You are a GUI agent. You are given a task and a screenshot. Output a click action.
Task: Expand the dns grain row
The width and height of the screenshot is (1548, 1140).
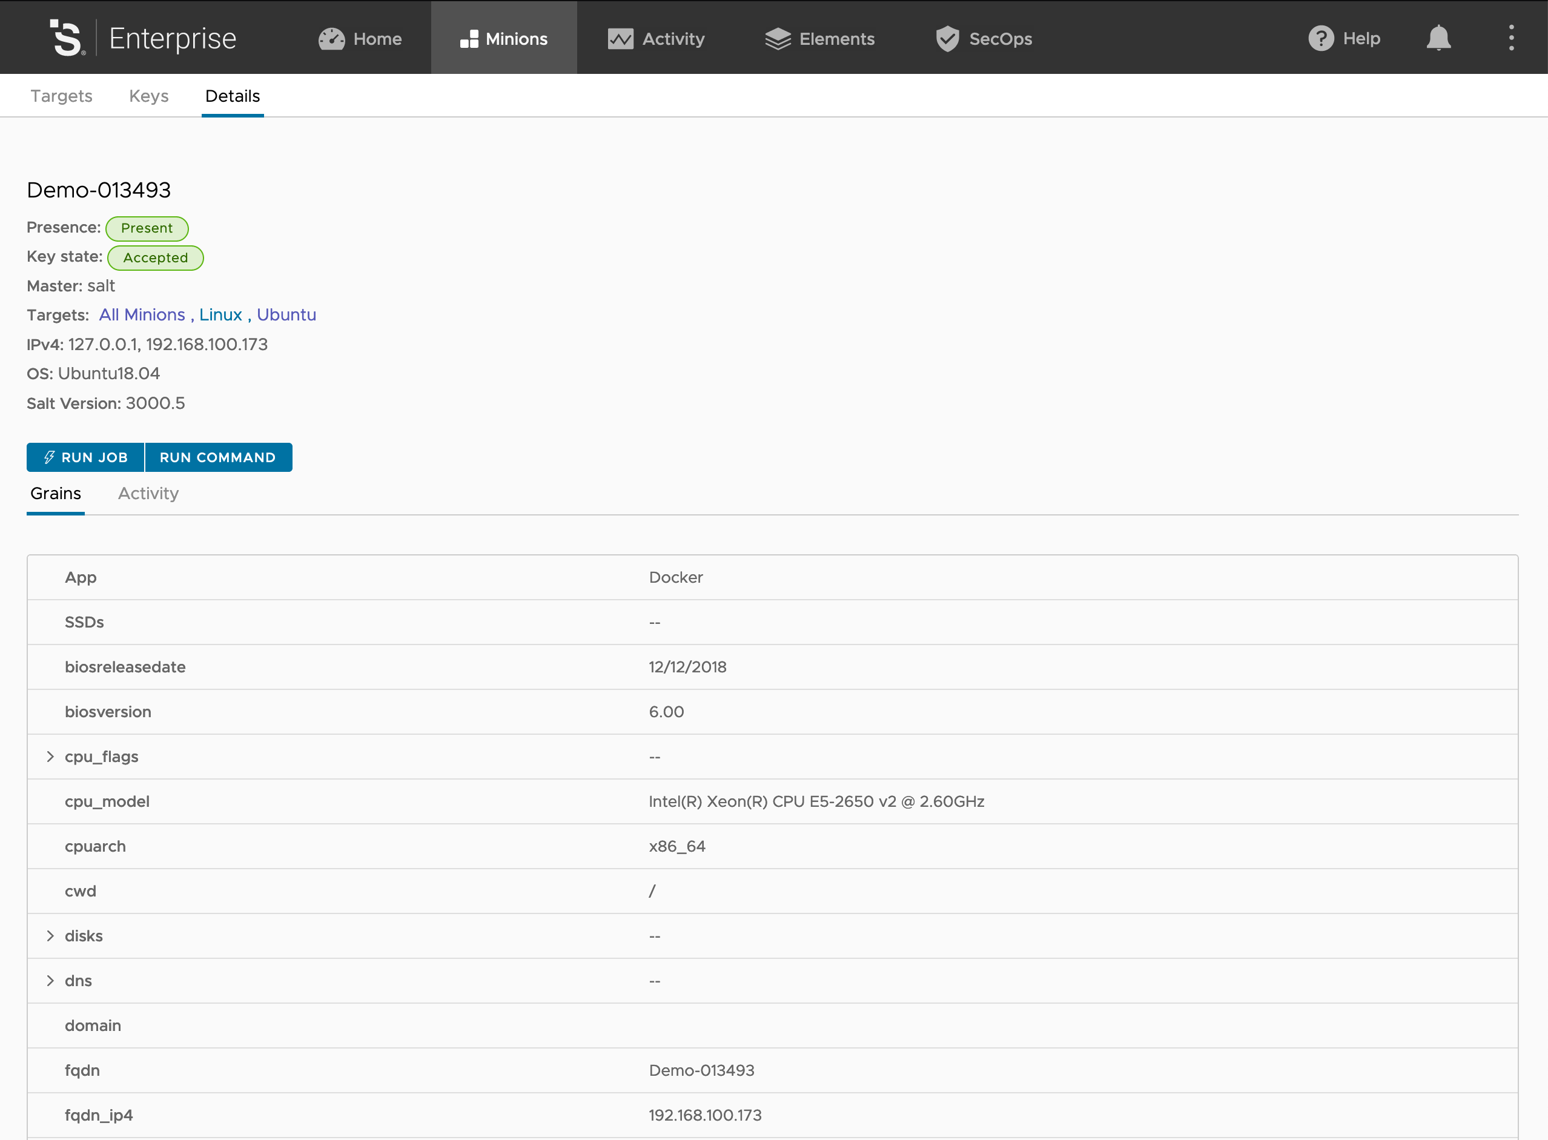(x=50, y=981)
